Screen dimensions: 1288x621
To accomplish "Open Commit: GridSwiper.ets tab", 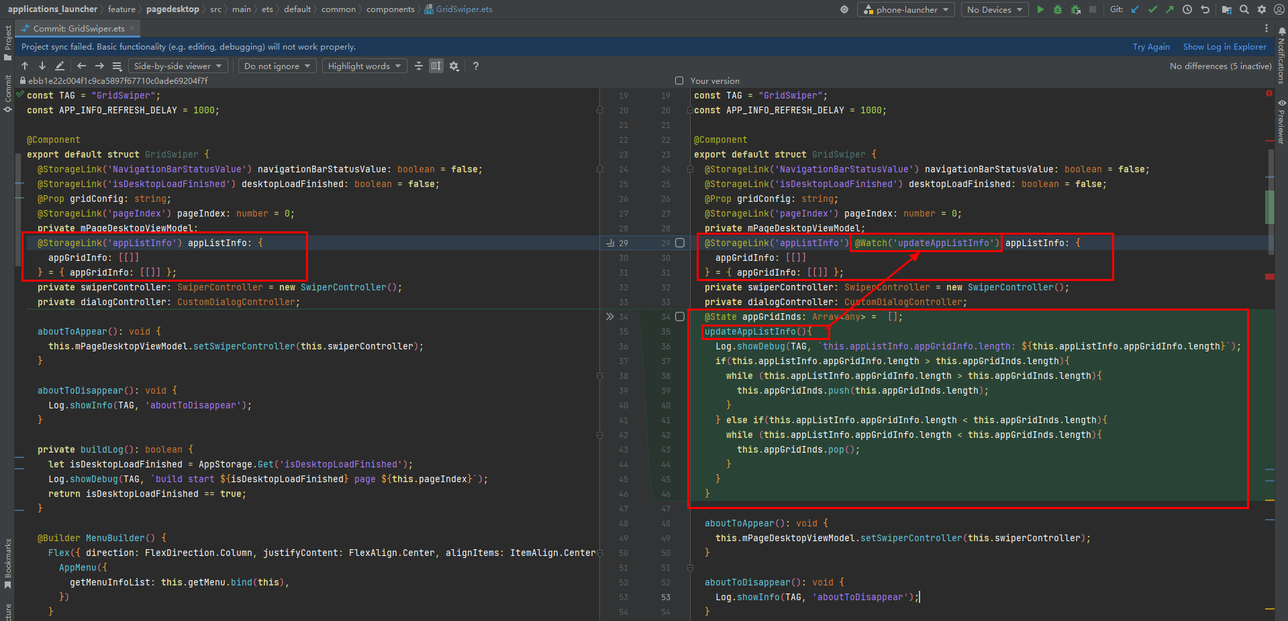I will coord(79,28).
